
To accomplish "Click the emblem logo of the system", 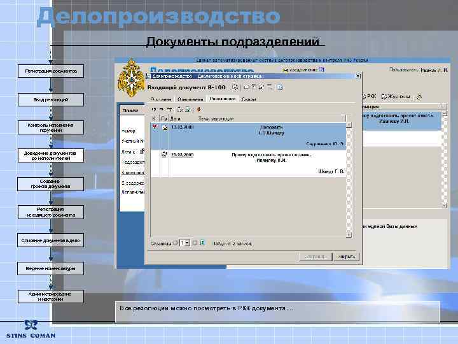I will [132, 78].
